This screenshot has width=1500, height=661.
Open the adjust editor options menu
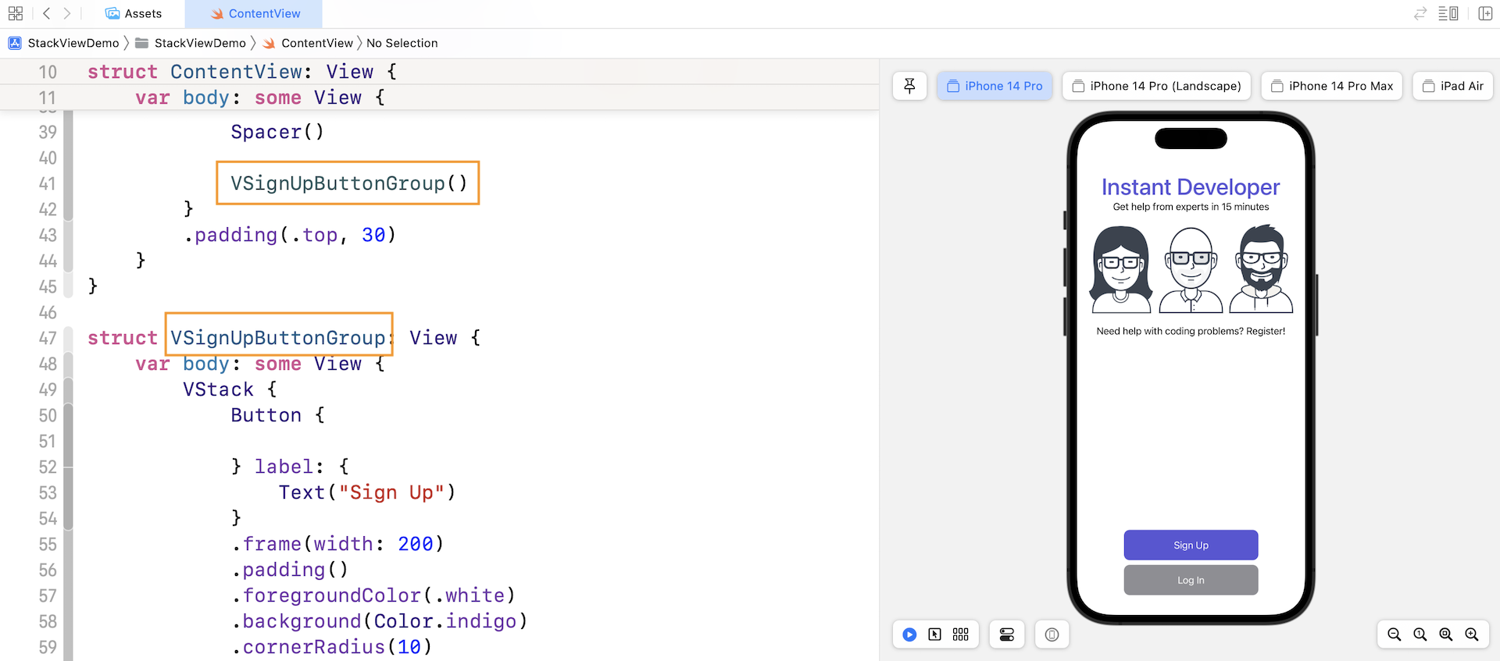[x=1448, y=13]
